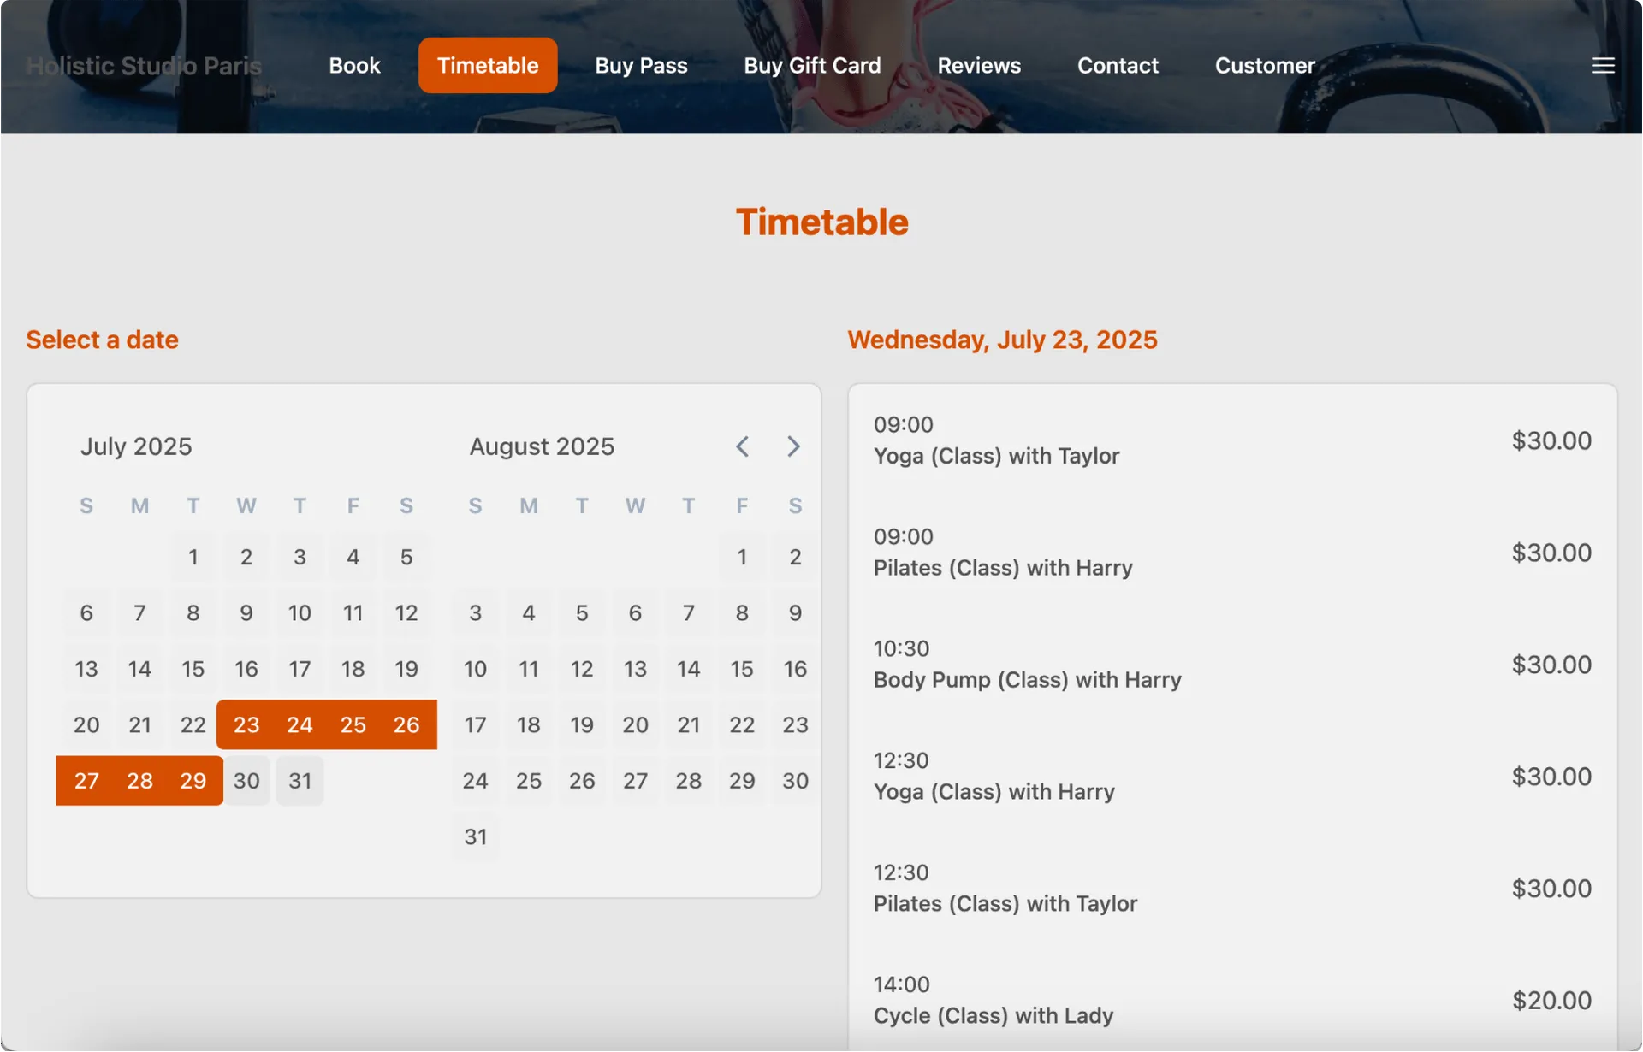
Task: Pick August 5 in the calendar
Action: pos(582,612)
